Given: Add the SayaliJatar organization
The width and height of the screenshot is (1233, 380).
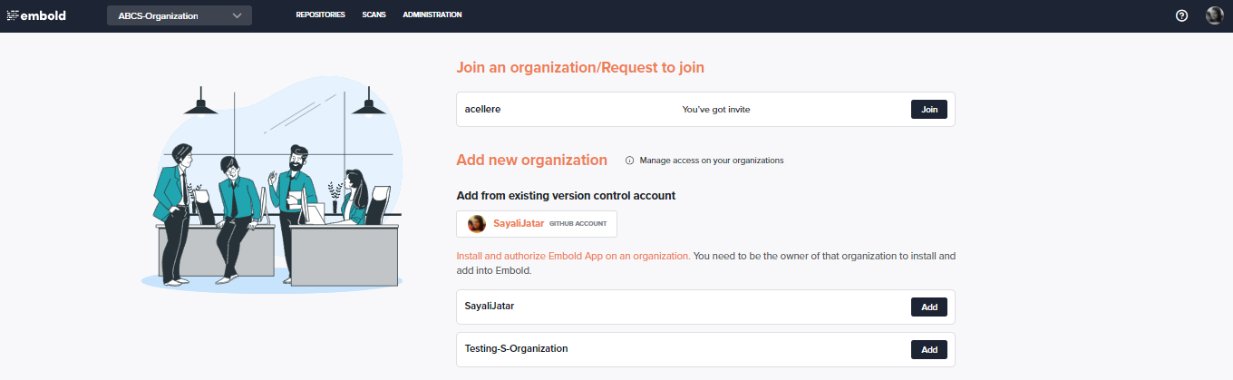Looking at the screenshot, I should tap(929, 307).
